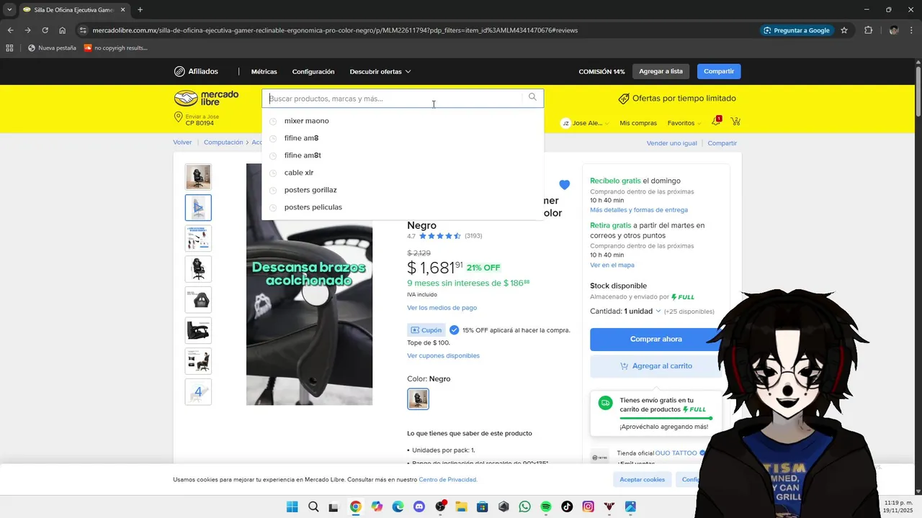Open the Jose Ale... account dropdown

584,123
